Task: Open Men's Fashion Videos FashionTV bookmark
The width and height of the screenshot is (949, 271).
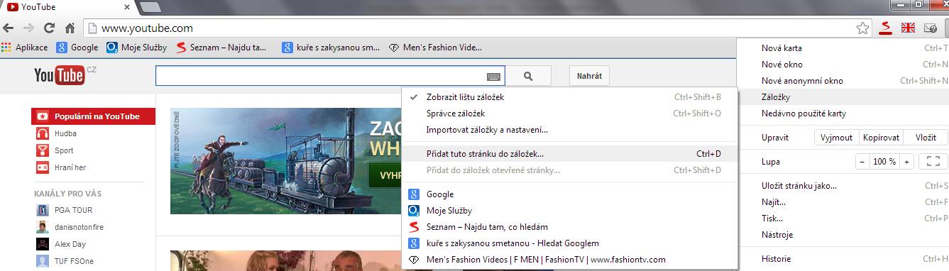Action: [x=569, y=260]
